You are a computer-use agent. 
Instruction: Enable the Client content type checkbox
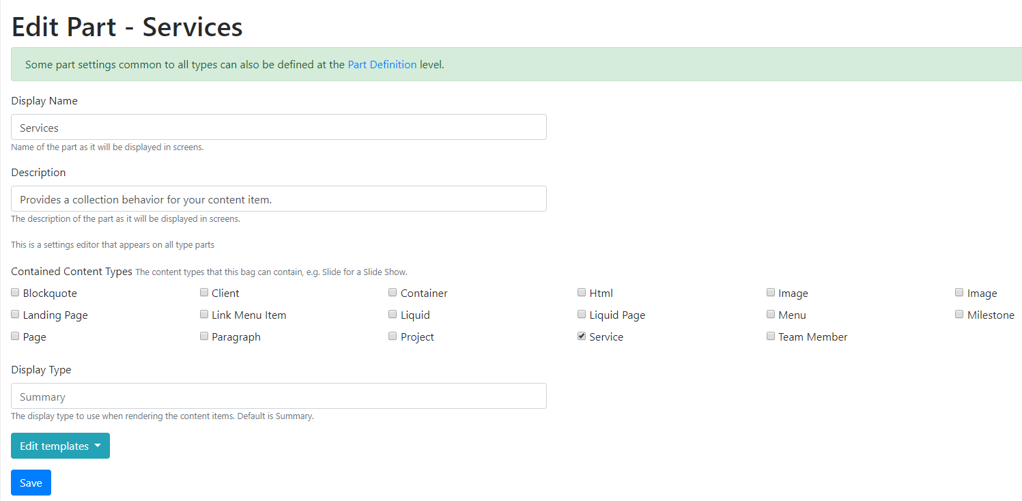pyautogui.click(x=204, y=292)
